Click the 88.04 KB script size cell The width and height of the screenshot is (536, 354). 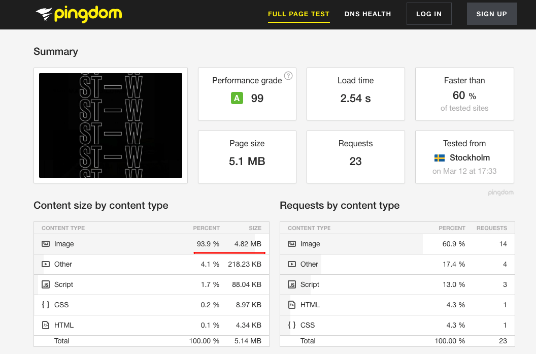[x=247, y=284]
